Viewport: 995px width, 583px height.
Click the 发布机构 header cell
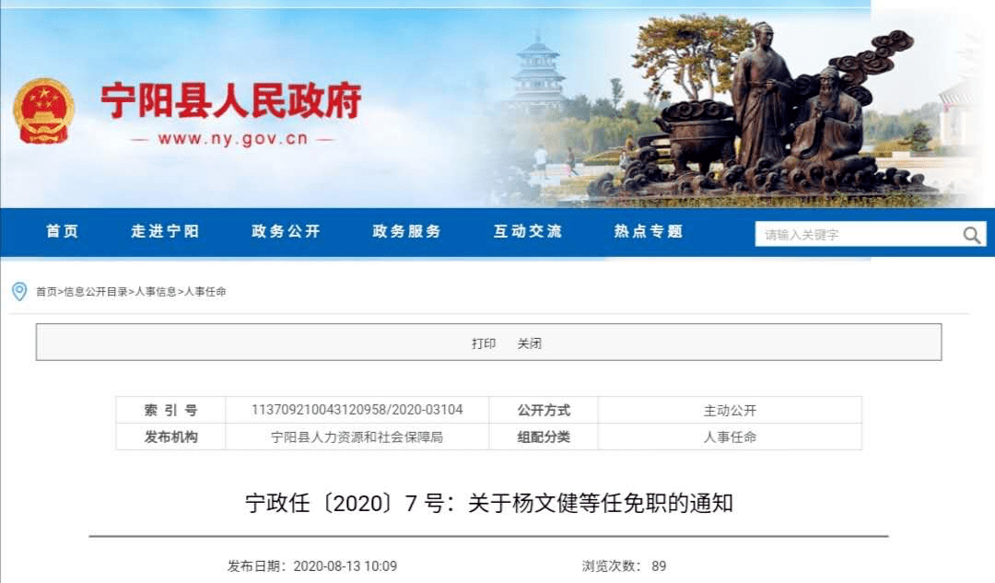(170, 437)
